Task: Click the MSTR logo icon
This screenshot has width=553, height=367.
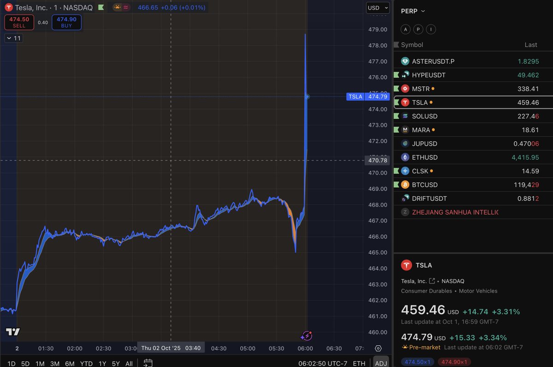Action: click(405, 88)
